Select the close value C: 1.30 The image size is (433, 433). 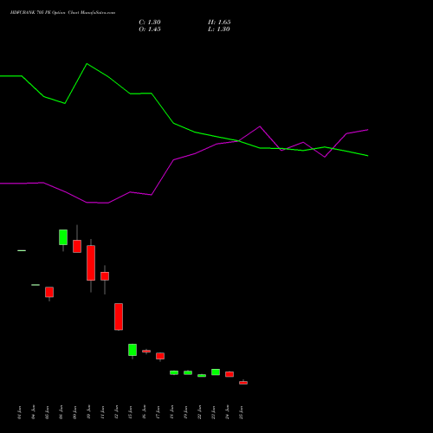pos(150,23)
